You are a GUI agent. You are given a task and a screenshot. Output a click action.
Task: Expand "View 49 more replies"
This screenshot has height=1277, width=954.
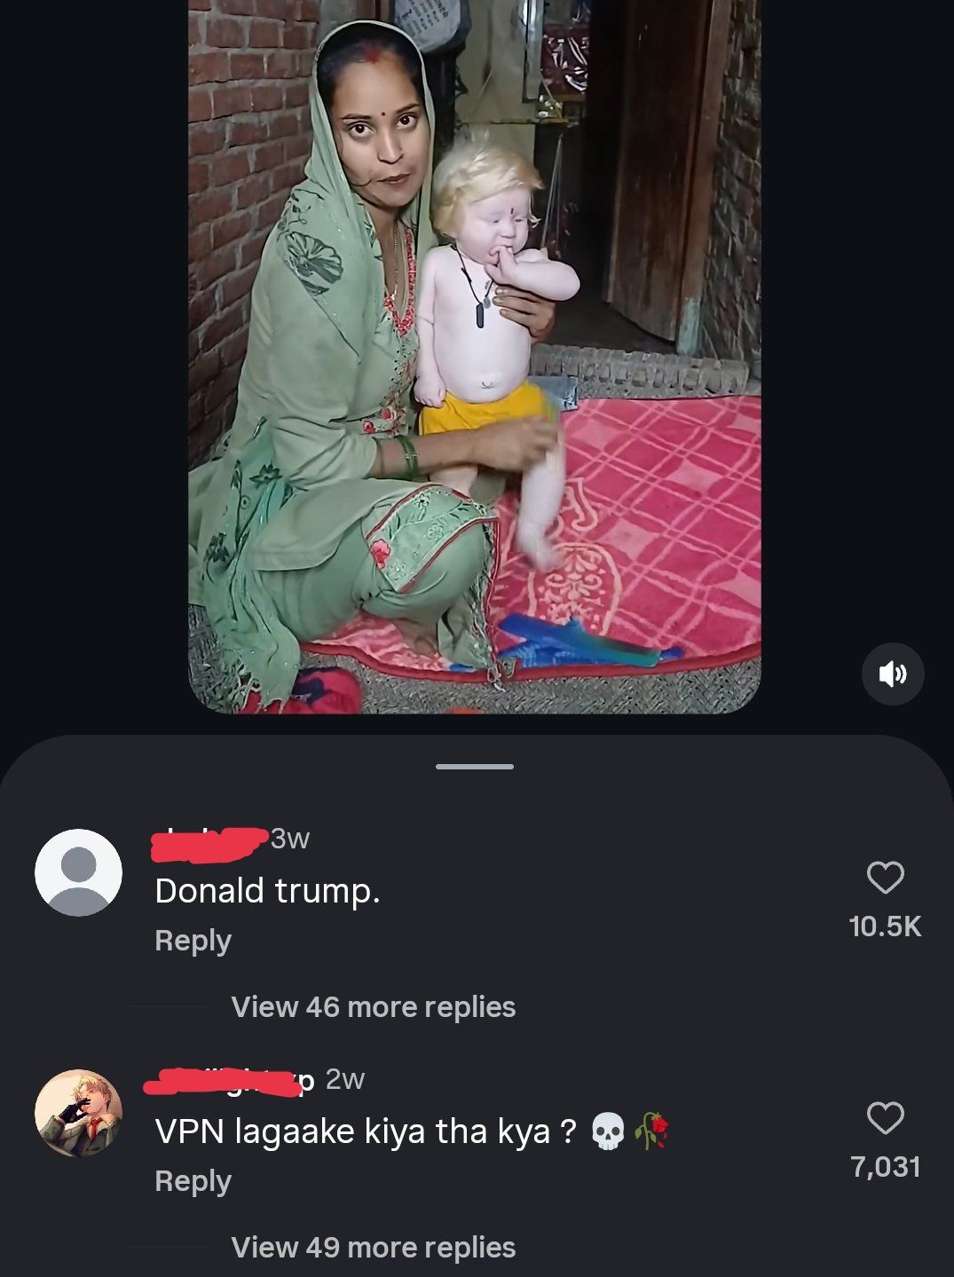click(x=373, y=1247)
